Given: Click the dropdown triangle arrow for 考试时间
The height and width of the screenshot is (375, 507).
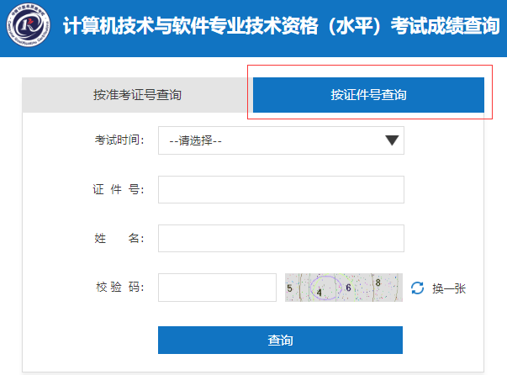Looking at the screenshot, I should (391, 140).
